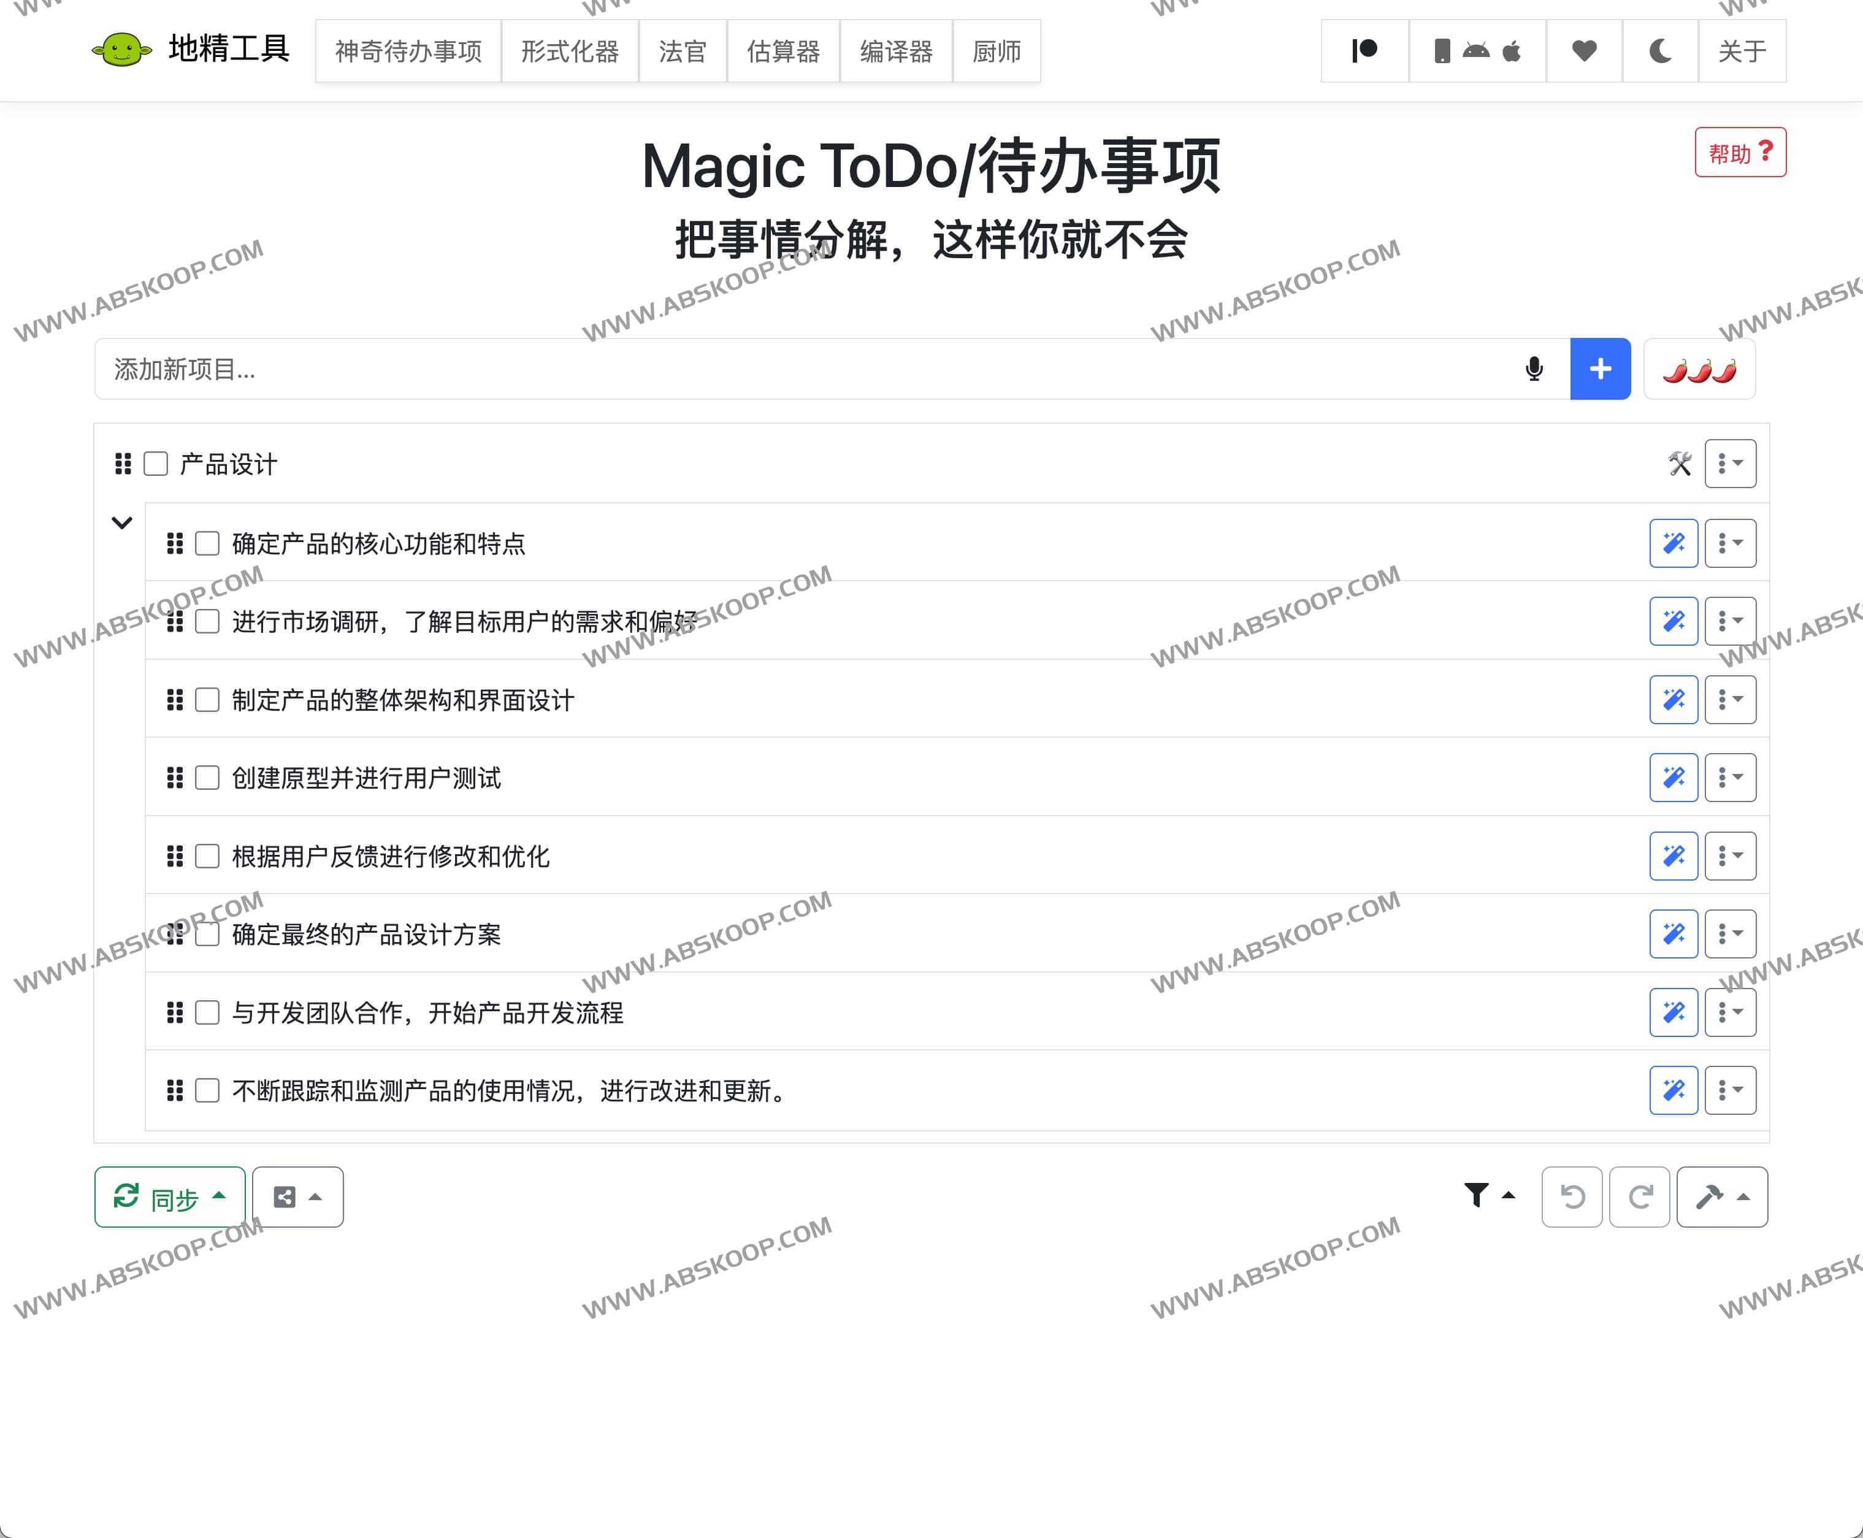Click magic wand for 进行市场调研 row
The width and height of the screenshot is (1863, 1538).
click(1674, 621)
